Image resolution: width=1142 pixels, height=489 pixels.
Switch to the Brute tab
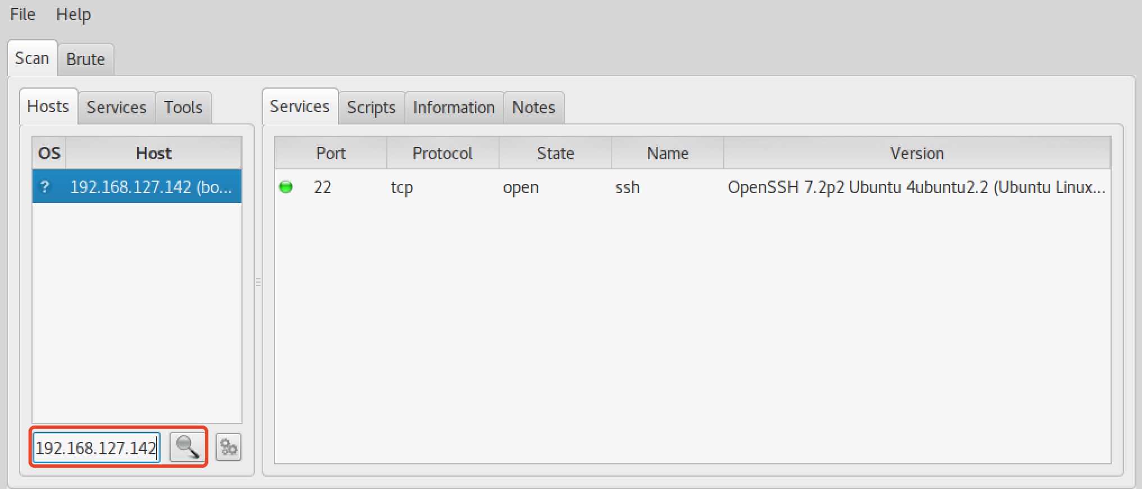tap(85, 59)
